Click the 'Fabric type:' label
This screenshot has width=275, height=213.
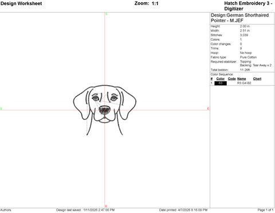click(x=218, y=57)
